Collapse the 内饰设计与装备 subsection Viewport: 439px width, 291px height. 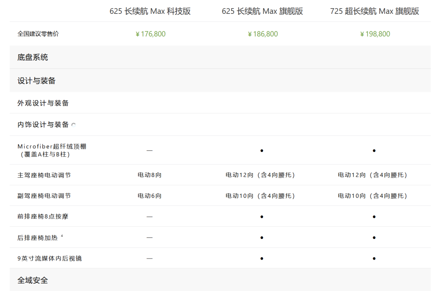[43, 125]
